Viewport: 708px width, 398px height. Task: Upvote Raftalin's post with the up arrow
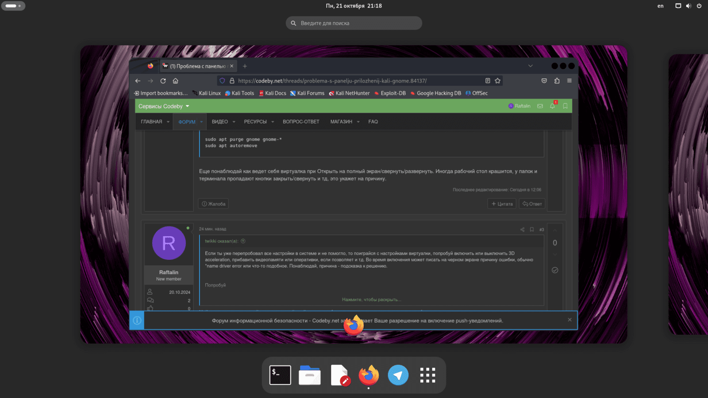pos(555,231)
